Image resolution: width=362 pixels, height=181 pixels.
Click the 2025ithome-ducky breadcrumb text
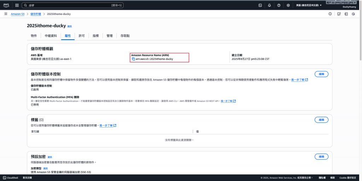point(59,14)
